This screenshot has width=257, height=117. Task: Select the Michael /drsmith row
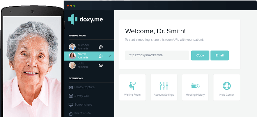pos(89,47)
